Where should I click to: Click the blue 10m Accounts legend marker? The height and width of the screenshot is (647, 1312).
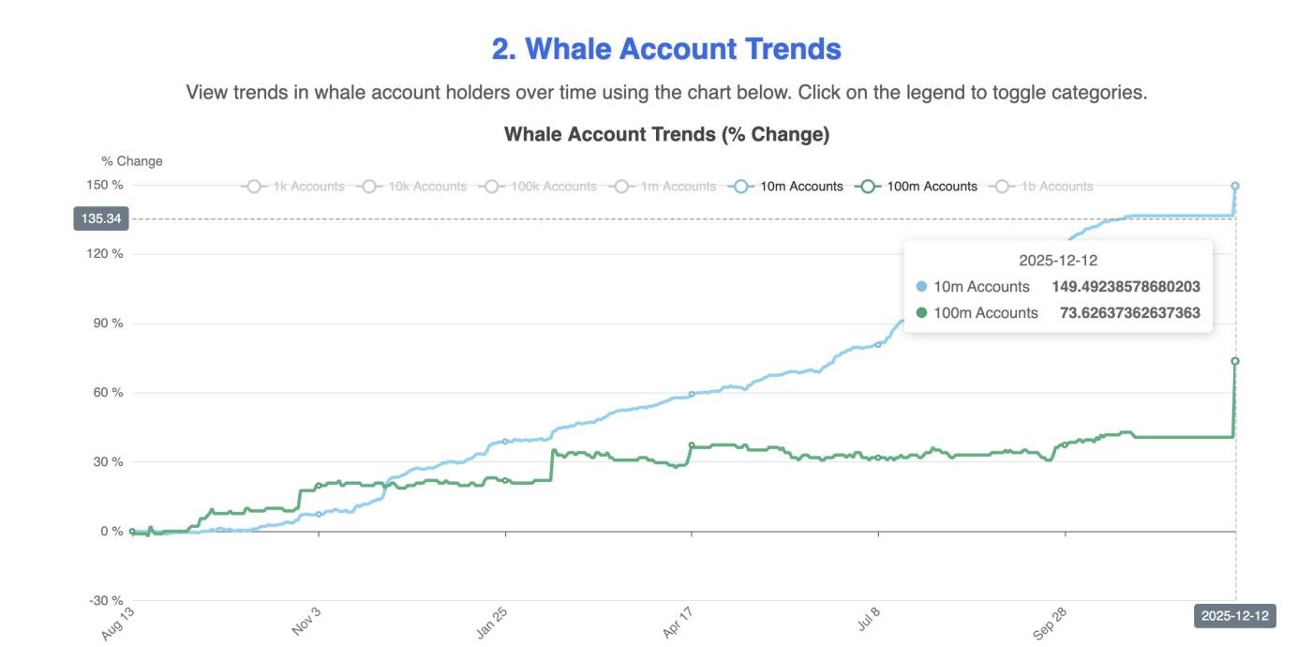(739, 186)
